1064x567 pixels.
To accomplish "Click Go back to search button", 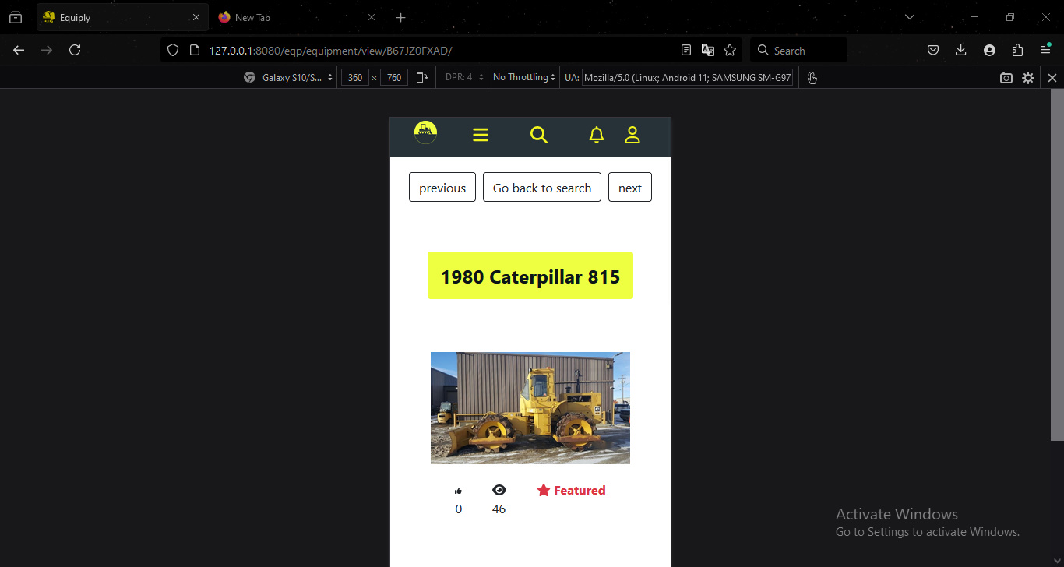I will click(542, 188).
